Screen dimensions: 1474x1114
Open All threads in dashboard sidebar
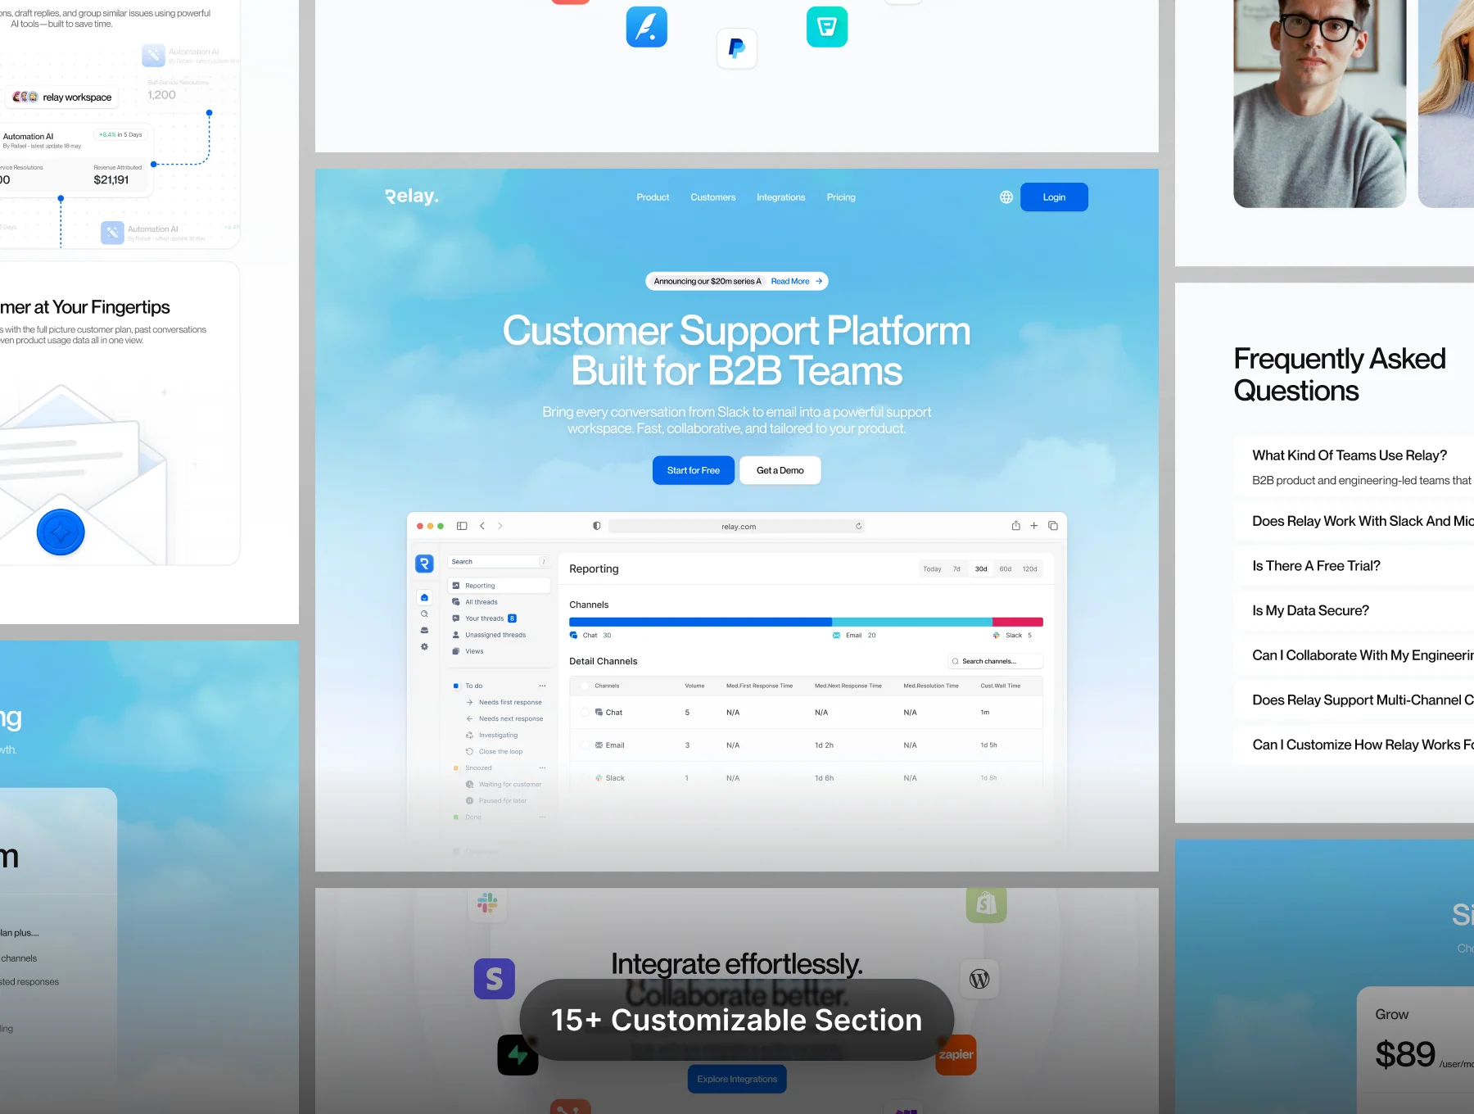(482, 602)
